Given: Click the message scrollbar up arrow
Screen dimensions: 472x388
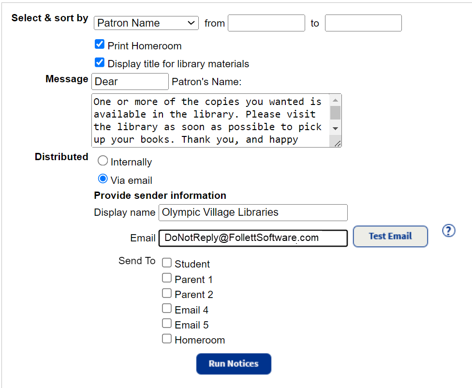Looking at the screenshot, I should 336,99.
